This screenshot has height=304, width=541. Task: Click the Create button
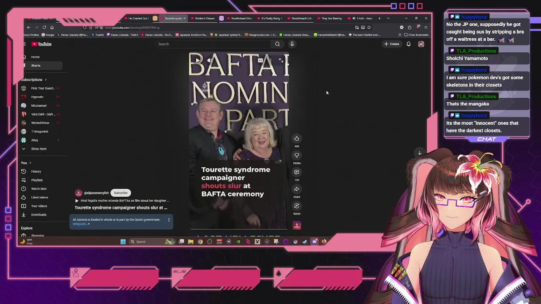(x=391, y=44)
